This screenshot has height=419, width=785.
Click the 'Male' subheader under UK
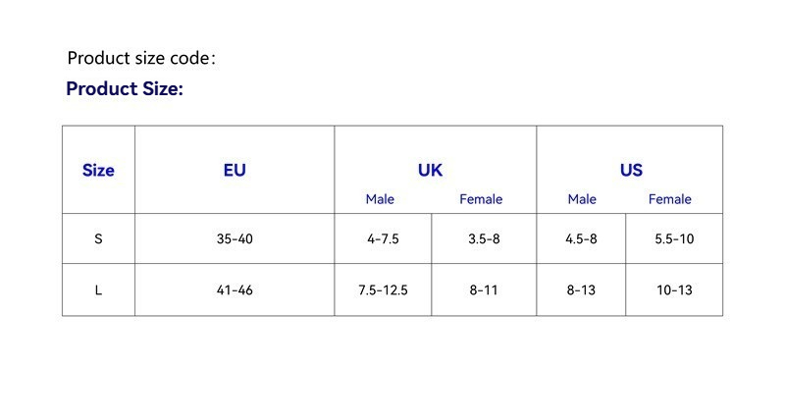coord(380,199)
